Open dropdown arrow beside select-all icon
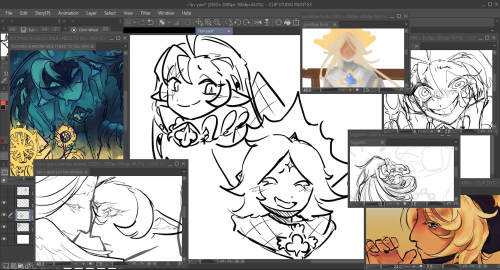The width and height of the screenshot is (500, 270). [x=169, y=22]
